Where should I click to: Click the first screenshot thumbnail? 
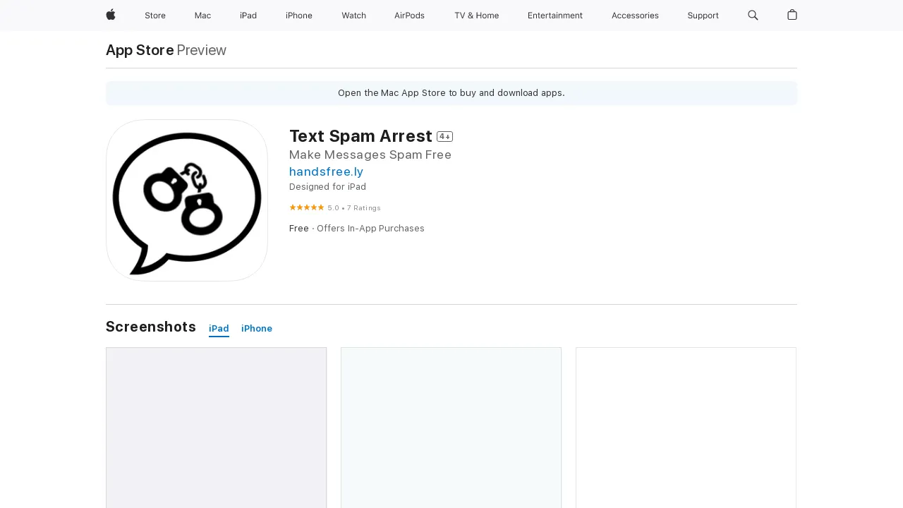(216, 428)
